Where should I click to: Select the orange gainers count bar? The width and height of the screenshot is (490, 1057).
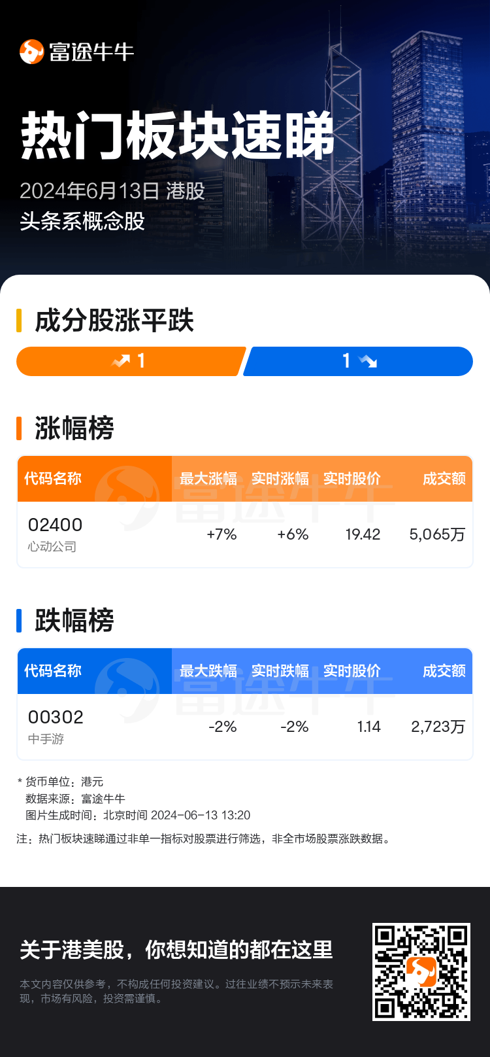coord(131,361)
